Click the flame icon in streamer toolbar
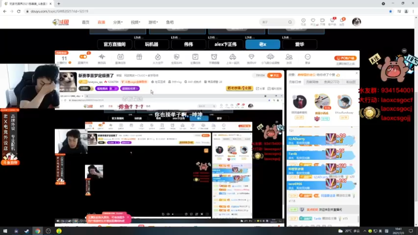 [158, 57]
